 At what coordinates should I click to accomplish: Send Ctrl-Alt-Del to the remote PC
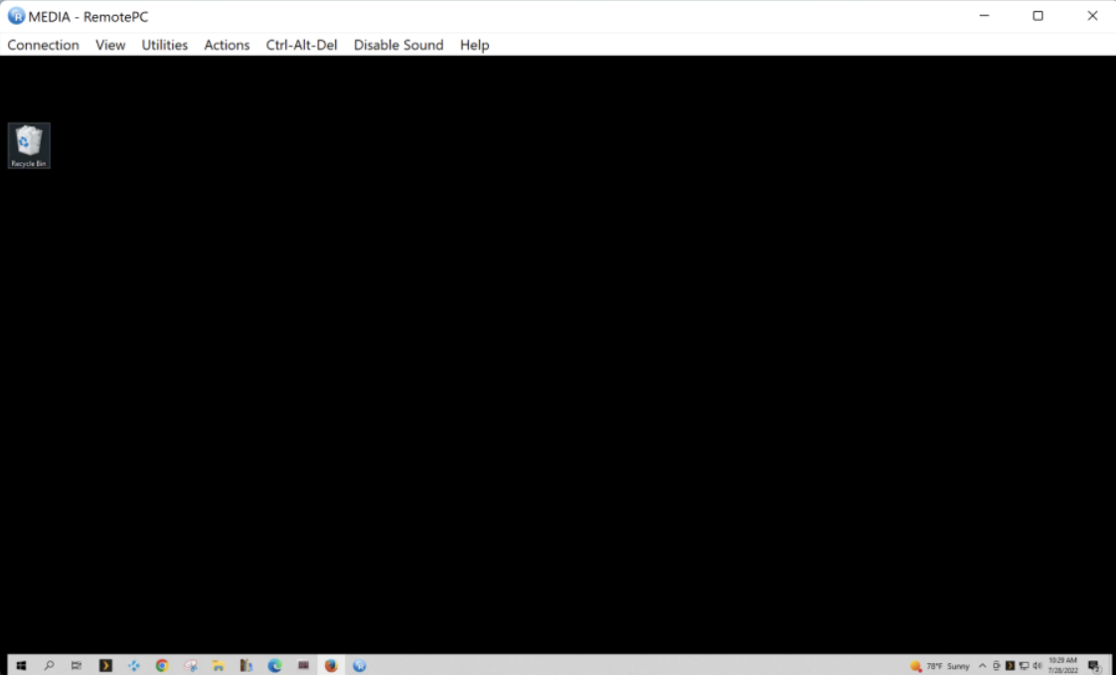[301, 45]
